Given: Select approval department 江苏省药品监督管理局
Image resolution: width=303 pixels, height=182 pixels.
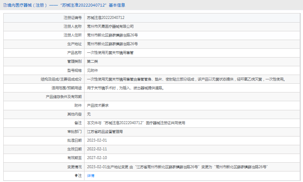Looking at the screenshot, I should (x=105, y=132).
